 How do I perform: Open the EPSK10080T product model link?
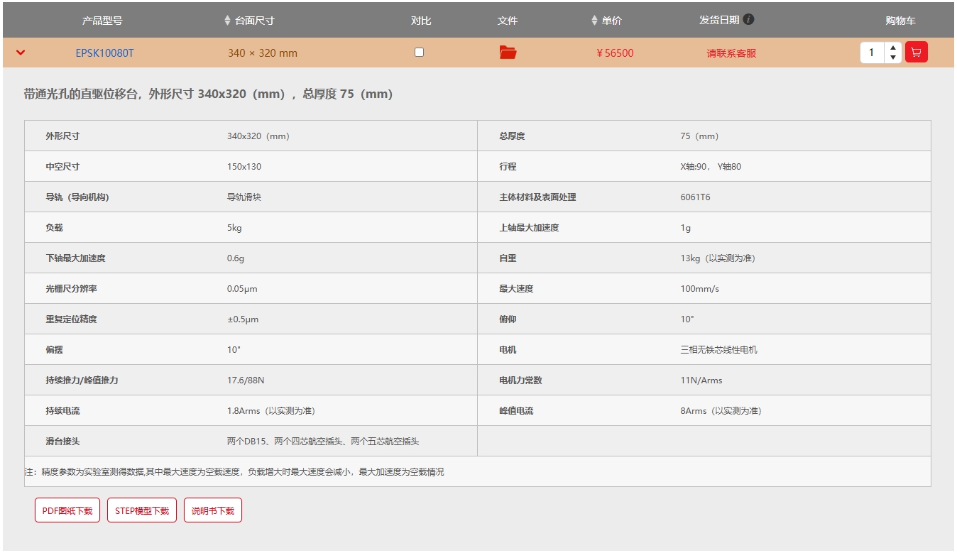104,53
